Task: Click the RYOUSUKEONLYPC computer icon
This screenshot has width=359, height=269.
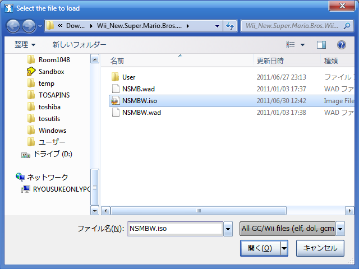Action: 26,189
